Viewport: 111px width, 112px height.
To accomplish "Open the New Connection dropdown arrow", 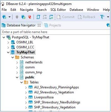I will coord(9,17).
